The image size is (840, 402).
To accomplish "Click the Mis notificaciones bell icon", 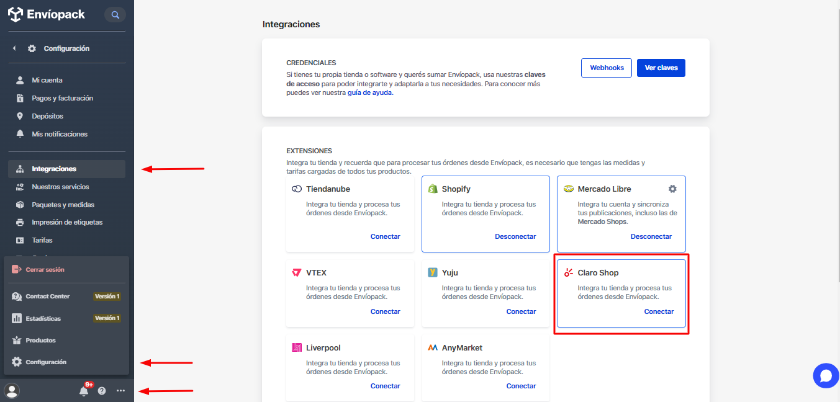I will pyautogui.click(x=19, y=134).
